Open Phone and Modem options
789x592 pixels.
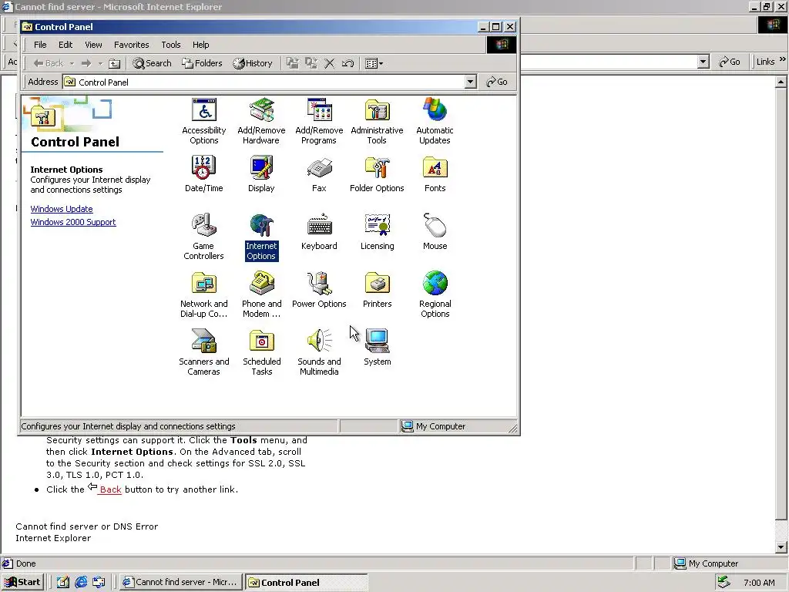(x=261, y=294)
